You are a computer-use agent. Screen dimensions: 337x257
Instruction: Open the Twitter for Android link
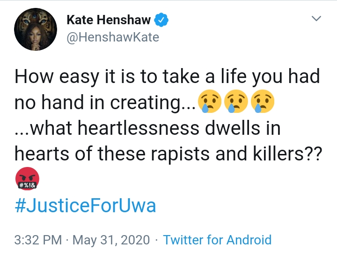[x=217, y=240]
